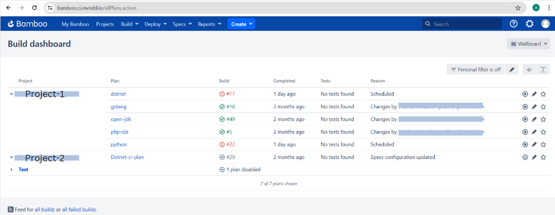Open the php-cbi plan link
This screenshot has height=215, width=555.
[x=119, y=132]
